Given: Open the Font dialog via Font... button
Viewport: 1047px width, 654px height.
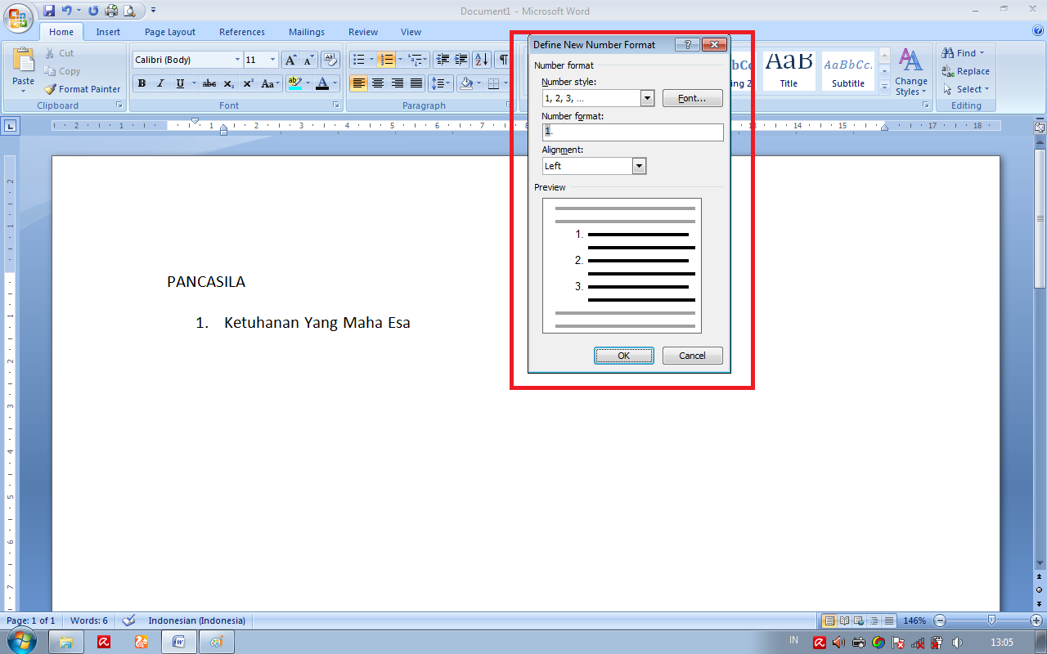Looking at the screenshot, I should click(x=692, y=97).
